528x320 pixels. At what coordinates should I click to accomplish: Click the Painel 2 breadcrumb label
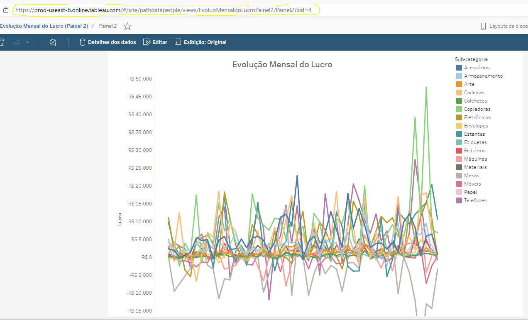[108, 26]
